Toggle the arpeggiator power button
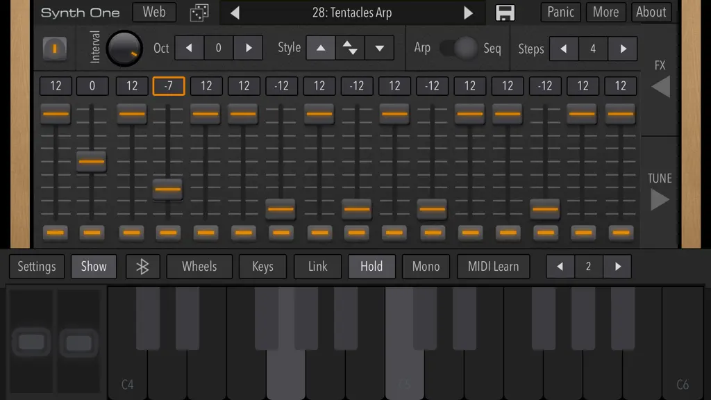This screenshot has width=711, height=400. 54,49
